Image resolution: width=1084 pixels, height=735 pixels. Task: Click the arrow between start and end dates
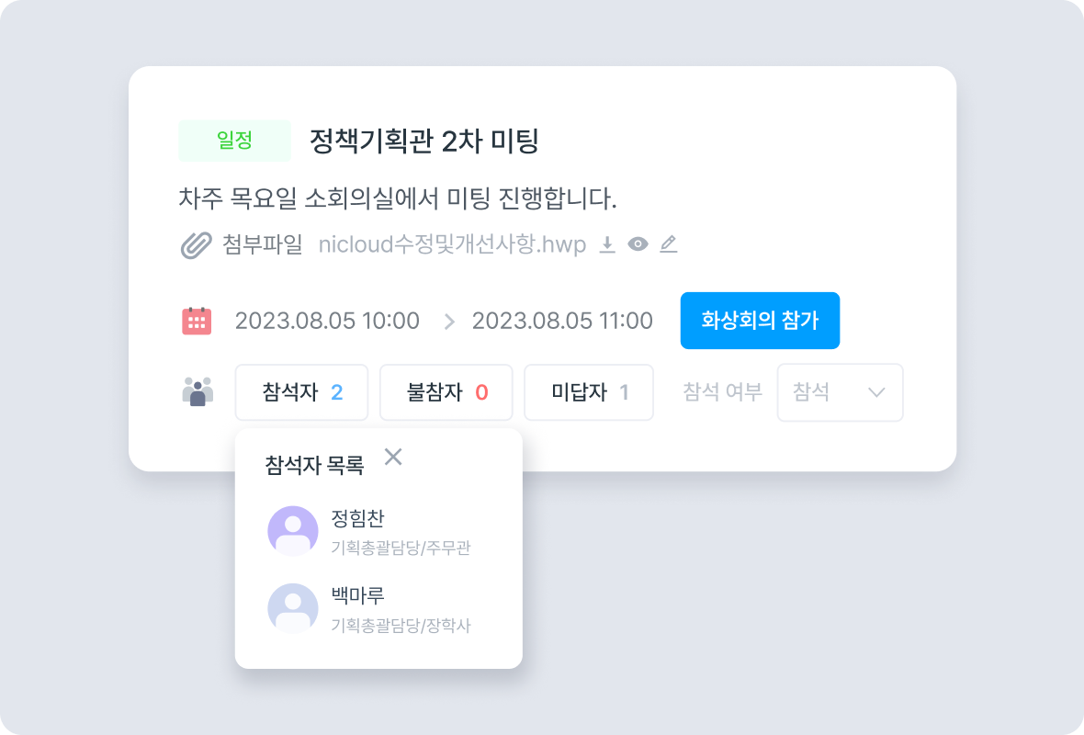coord(449,322)
